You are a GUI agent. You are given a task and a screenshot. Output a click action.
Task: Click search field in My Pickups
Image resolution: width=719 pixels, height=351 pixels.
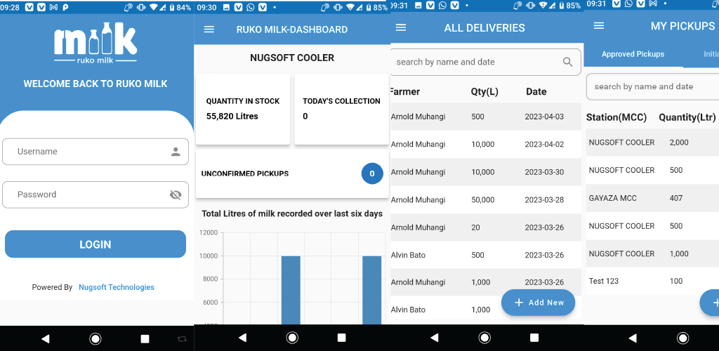point(652,86)
